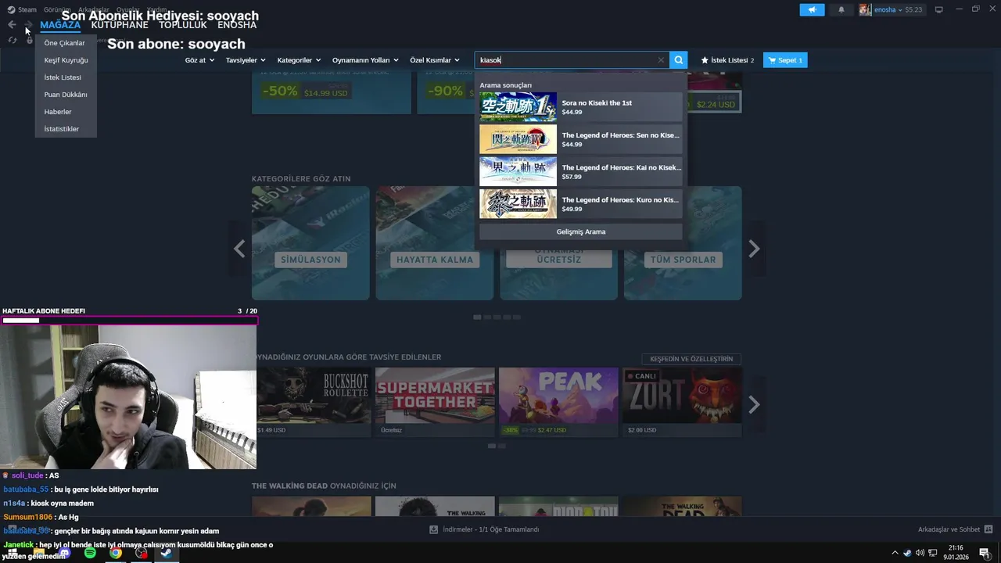Click the KEŞFEDİN VE ÖZELLEŞTİRİN button

(x=691, y=359)
